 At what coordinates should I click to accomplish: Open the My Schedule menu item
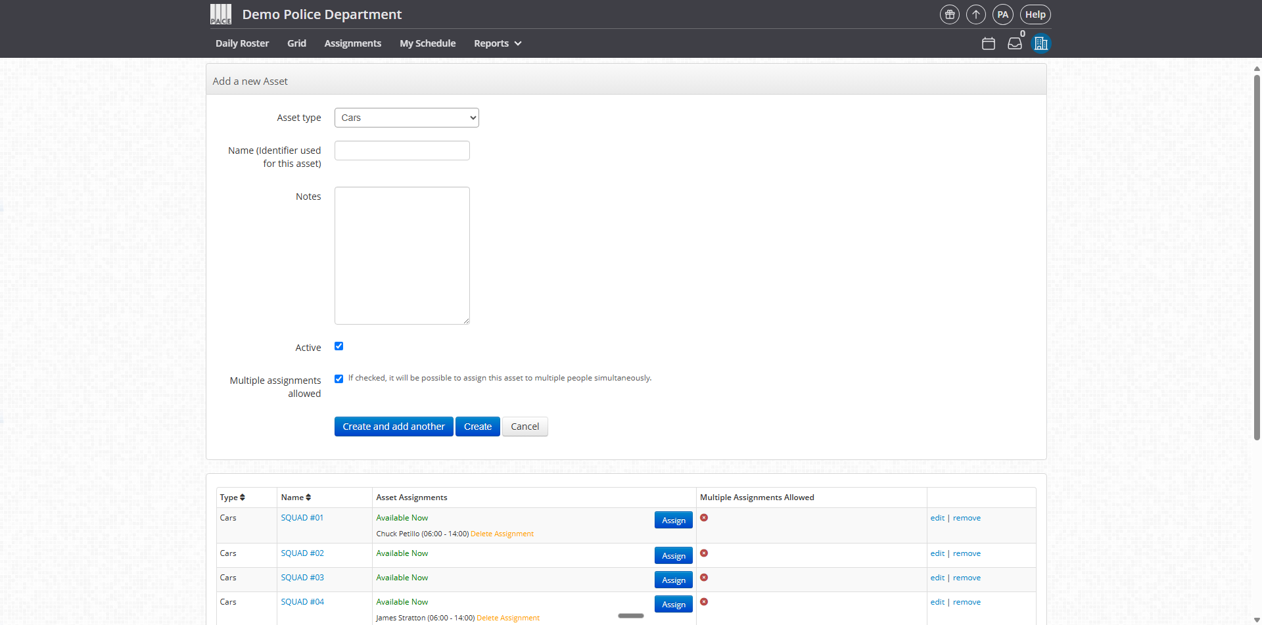click(x=427, y=43)
